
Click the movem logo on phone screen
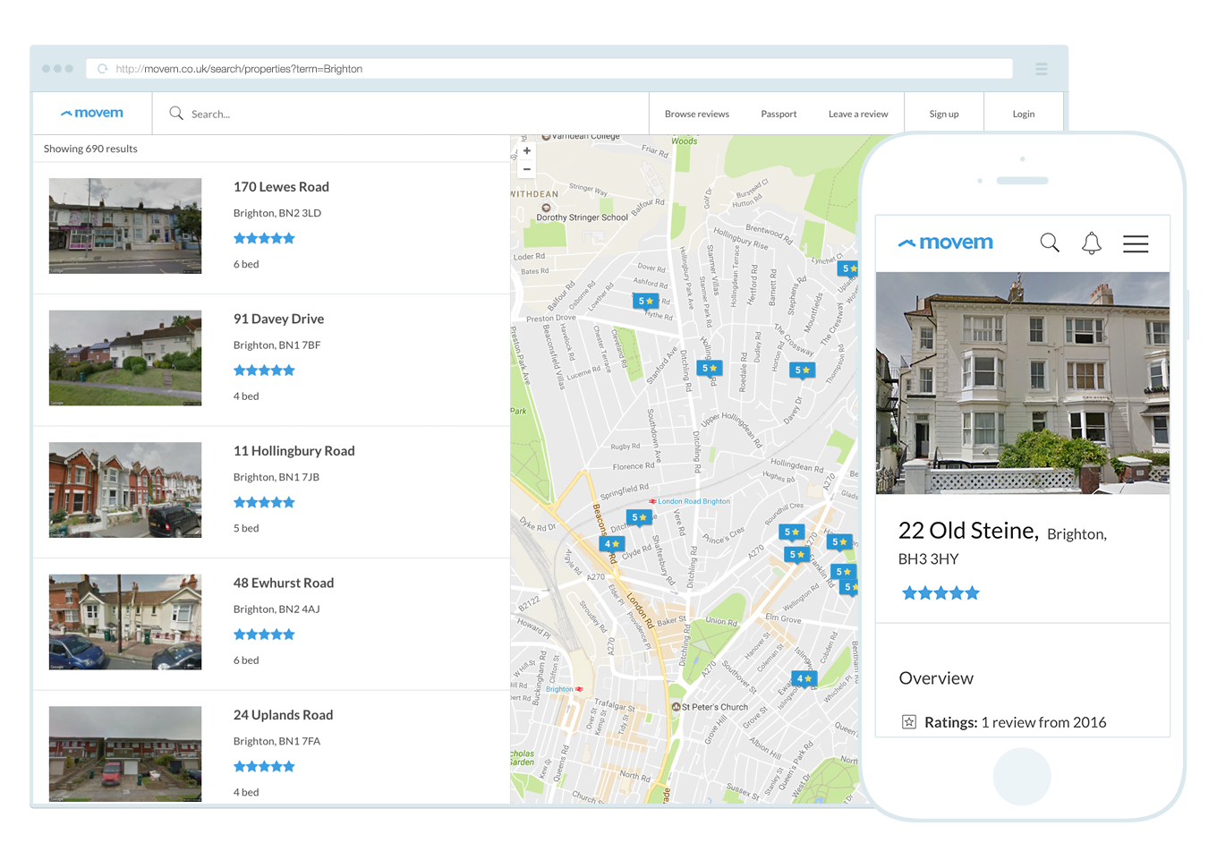tap(946, 243)
